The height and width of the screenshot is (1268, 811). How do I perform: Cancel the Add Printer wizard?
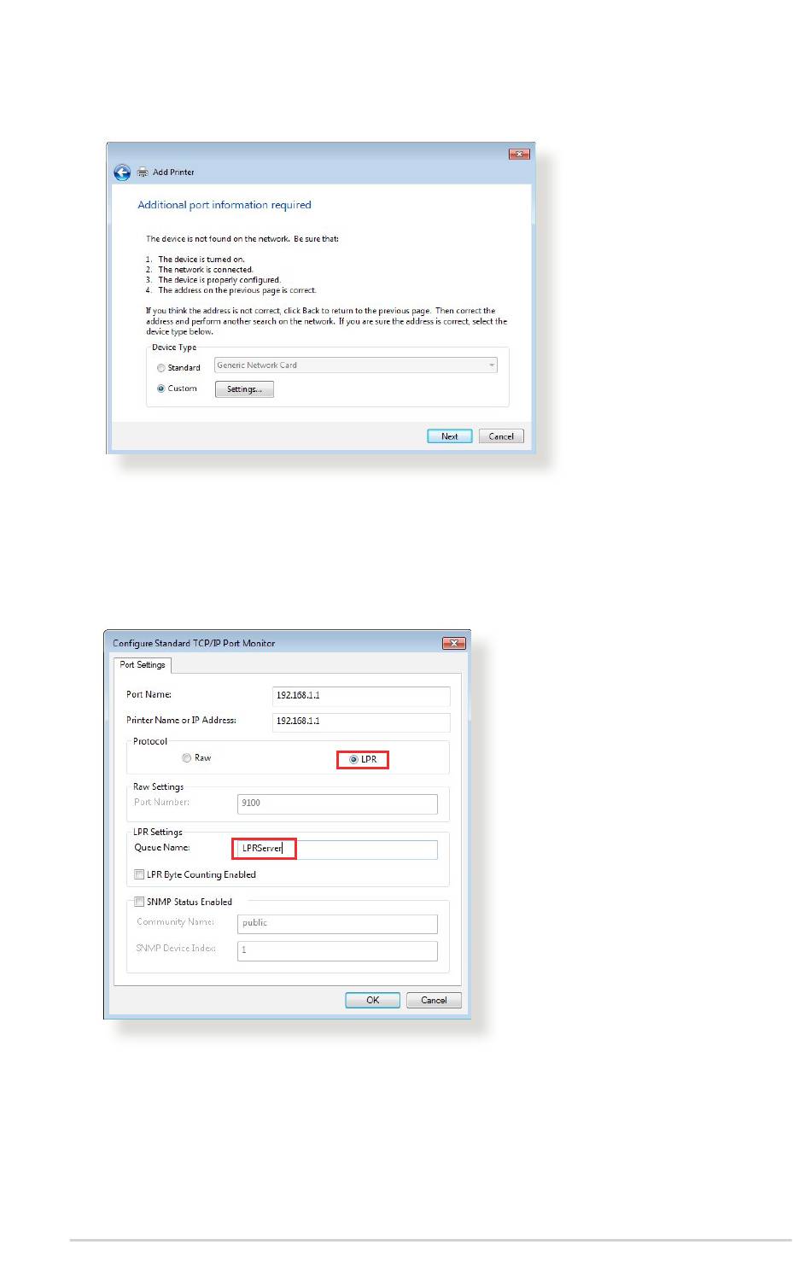coord(501,436)
